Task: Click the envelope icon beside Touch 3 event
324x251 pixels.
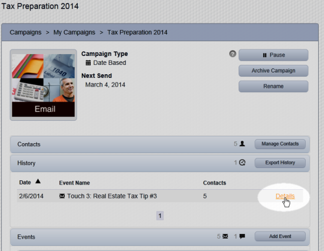Action: (62, 196)
